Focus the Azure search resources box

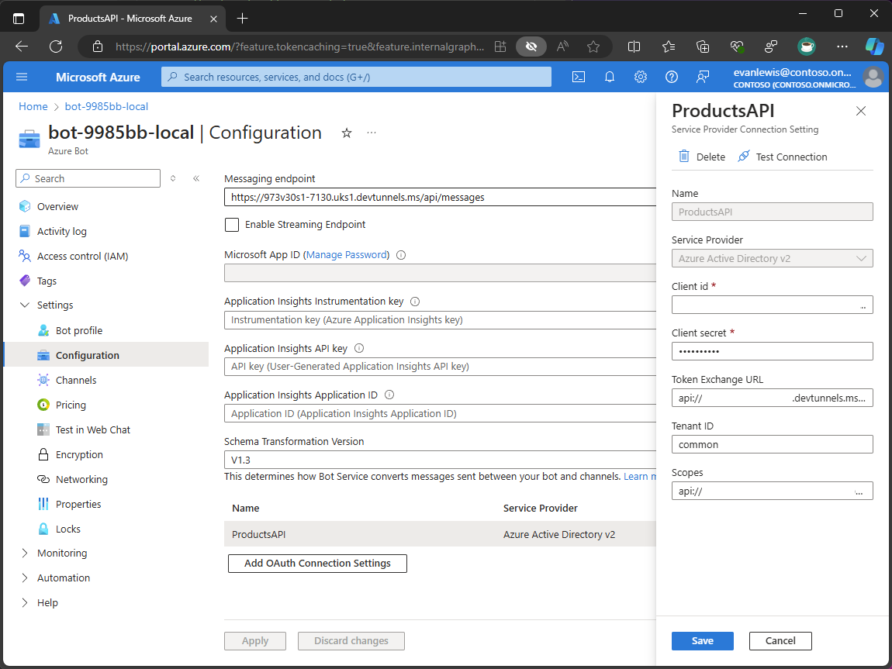(x=356, y=77)
